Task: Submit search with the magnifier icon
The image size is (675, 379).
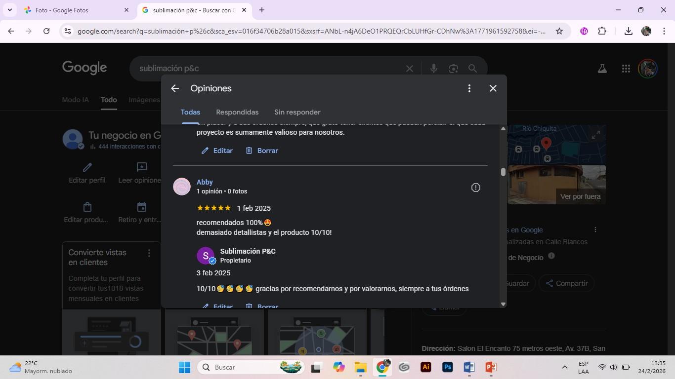Action: click(x=473, y=69)
